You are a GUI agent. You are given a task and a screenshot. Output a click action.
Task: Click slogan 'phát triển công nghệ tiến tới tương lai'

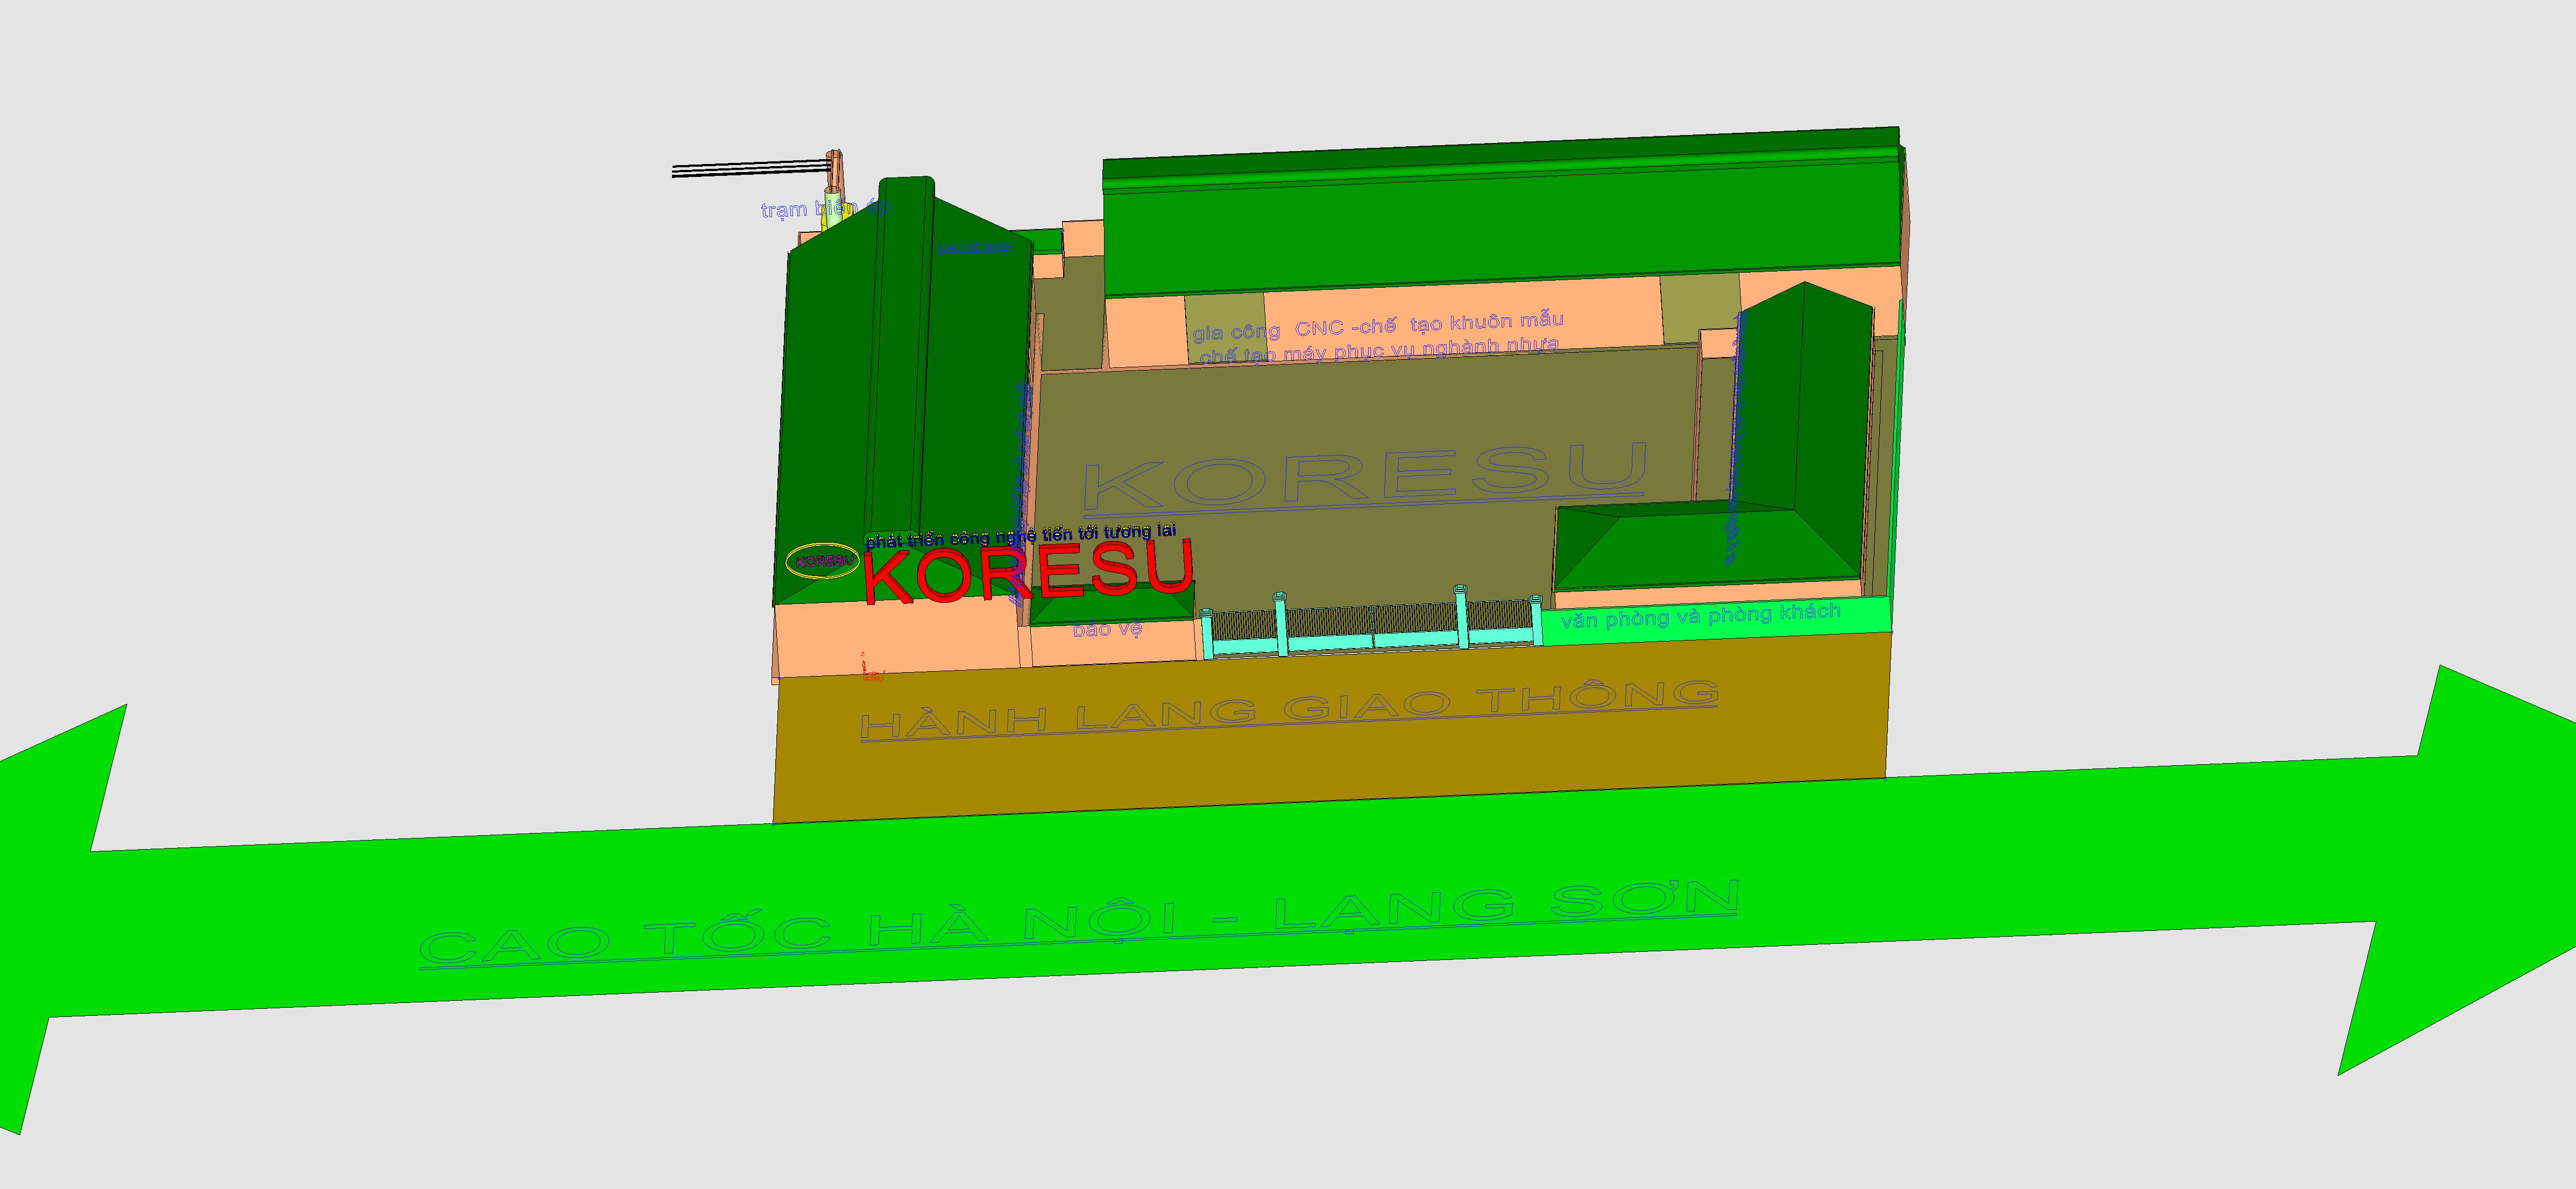1020,536
